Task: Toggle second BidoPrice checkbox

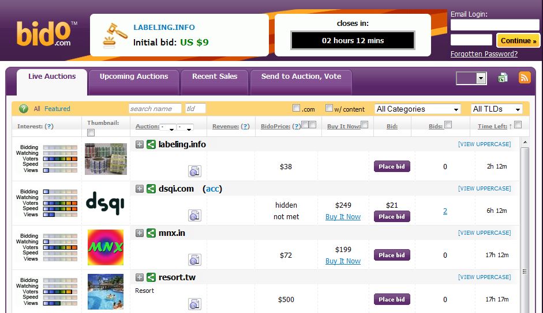Action: point(313,124)
